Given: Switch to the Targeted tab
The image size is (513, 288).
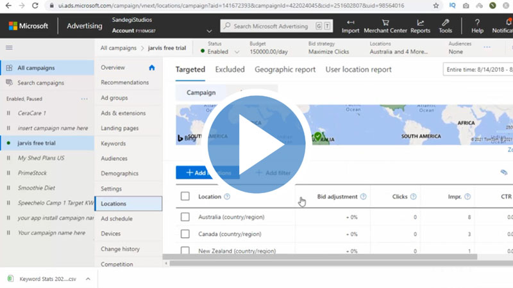Looking at the screenshot, I should point(190,69).
